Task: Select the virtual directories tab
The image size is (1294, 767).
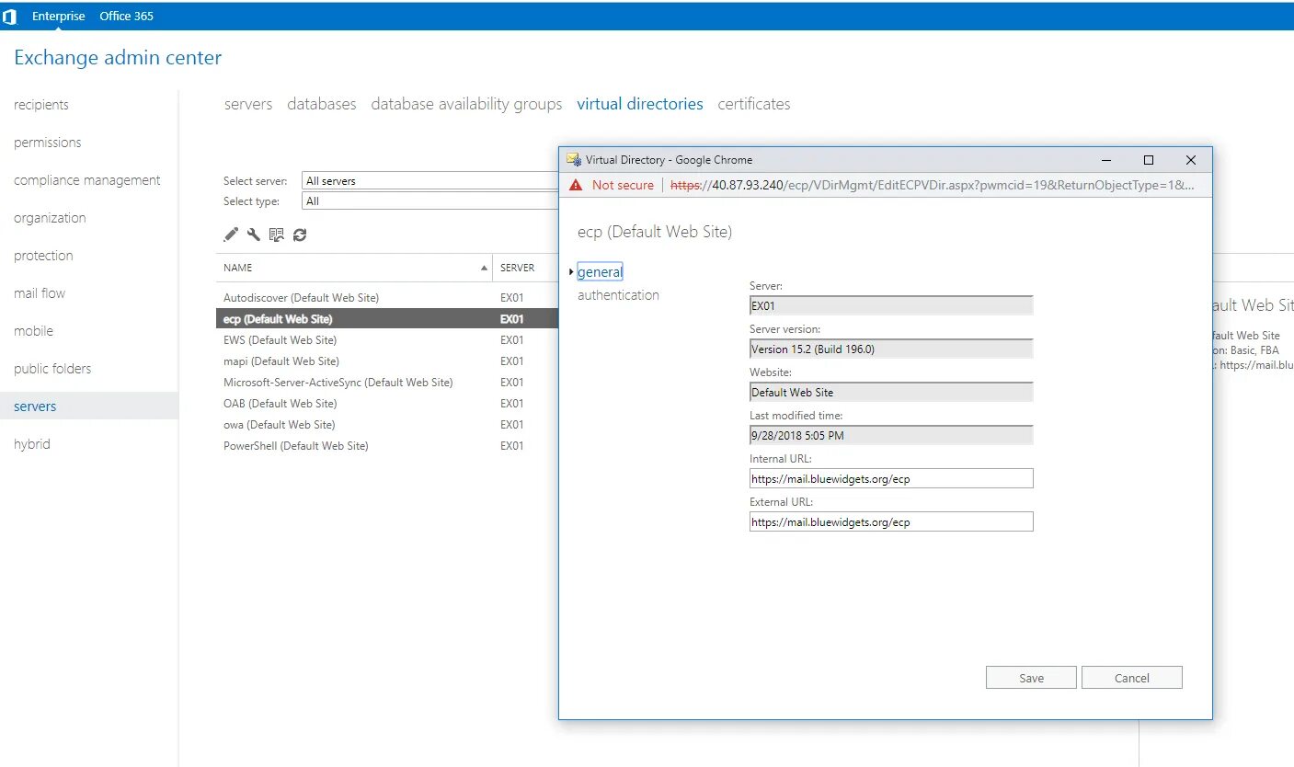Action: click(640, 104)
